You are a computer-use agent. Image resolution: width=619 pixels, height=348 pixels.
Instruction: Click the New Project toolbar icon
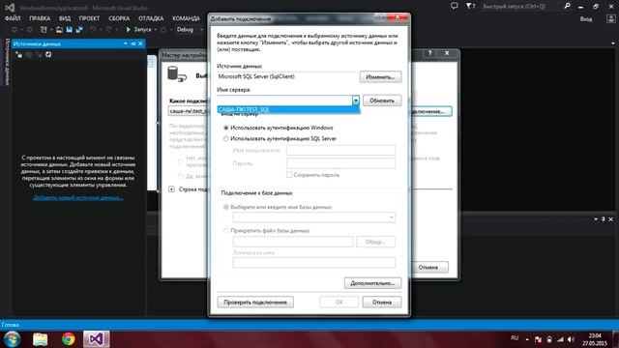point(44,30)
